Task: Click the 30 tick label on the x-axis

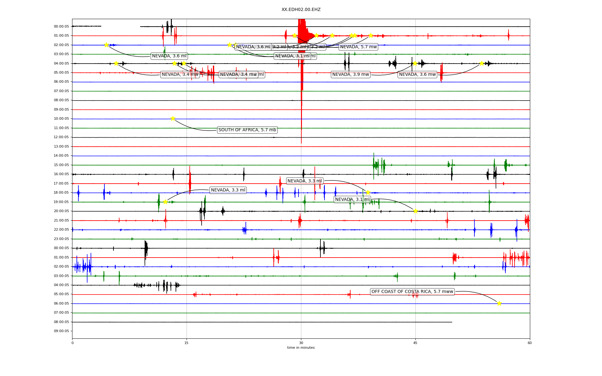Action: tap(301, 343)
